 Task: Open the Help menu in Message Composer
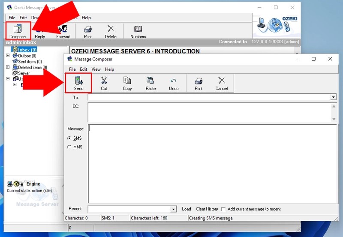click(109, 69)
